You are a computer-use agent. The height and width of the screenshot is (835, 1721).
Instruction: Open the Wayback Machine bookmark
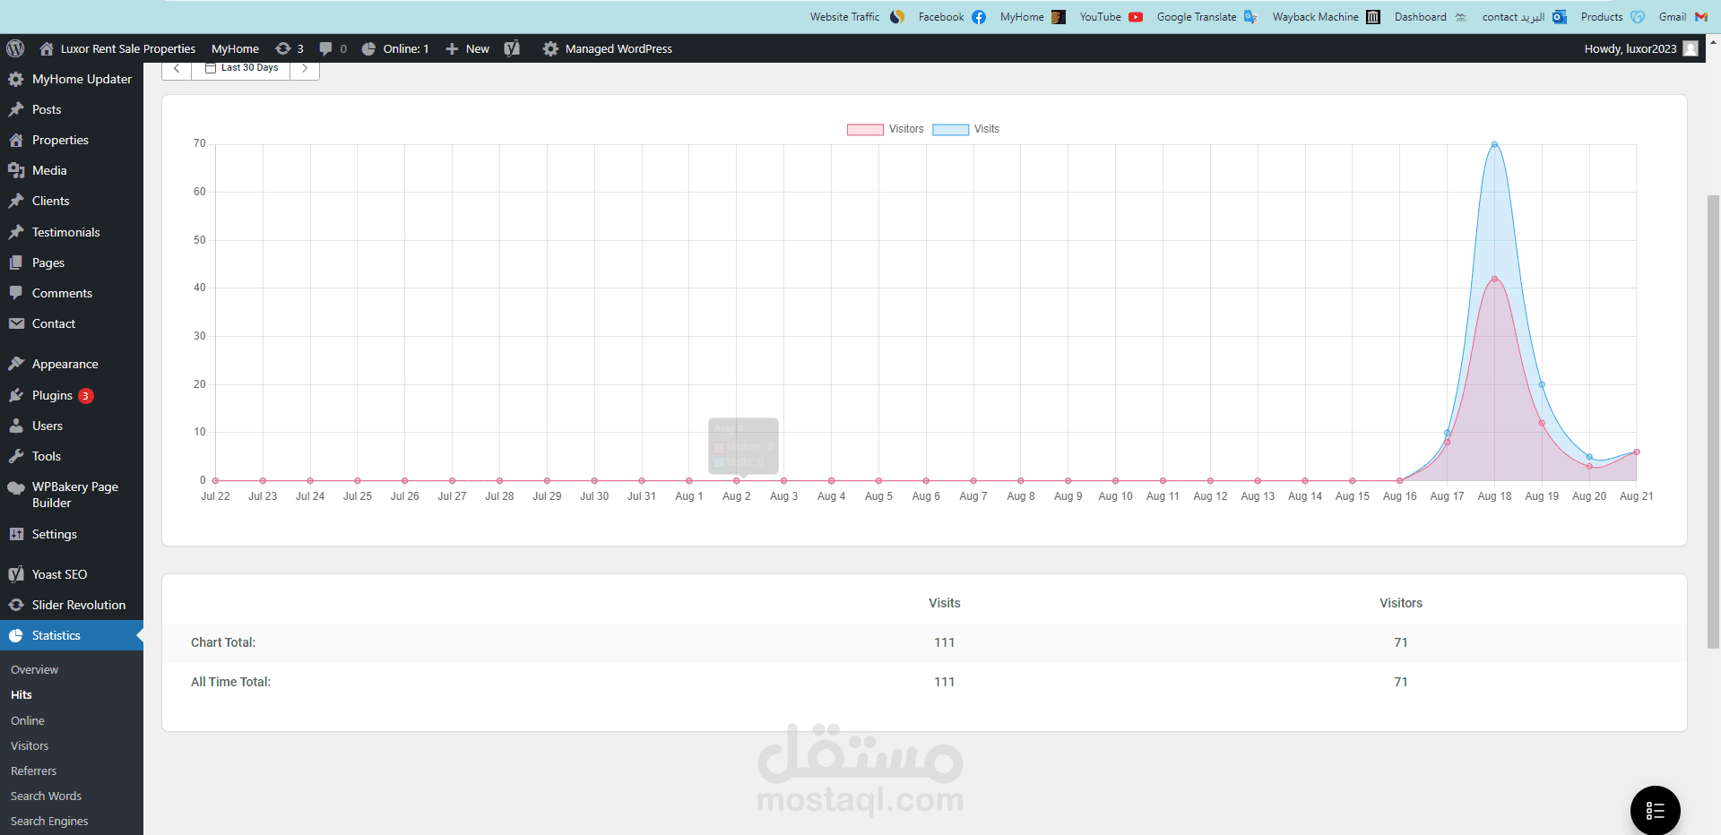click(1326, 17)
